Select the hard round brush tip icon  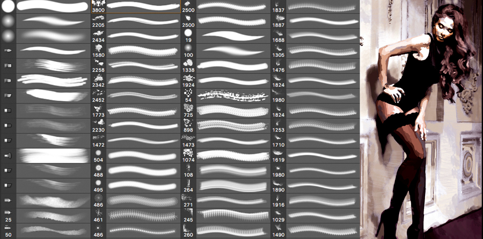[8, 7]
